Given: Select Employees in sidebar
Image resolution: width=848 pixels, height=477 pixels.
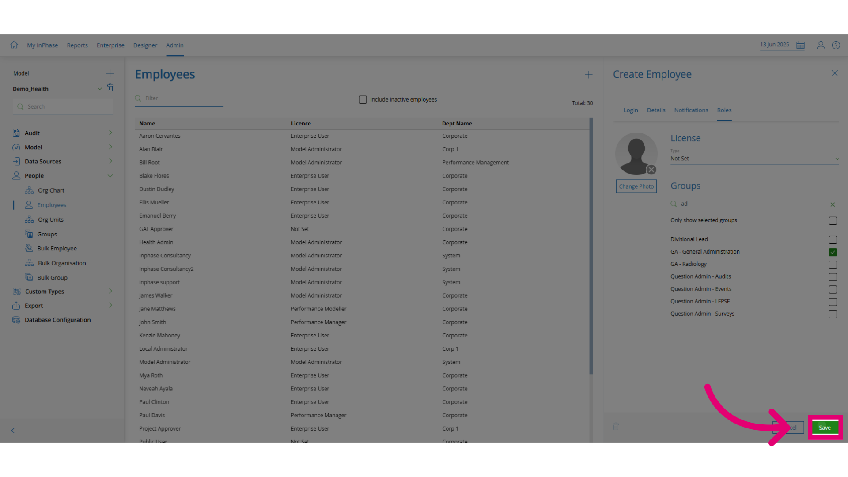Looking at the screenshot, I should tap(52, 205).
